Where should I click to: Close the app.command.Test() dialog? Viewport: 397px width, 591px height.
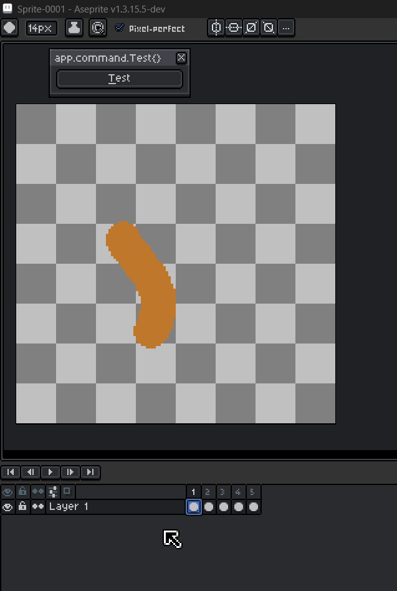click(x=181, y=58)
